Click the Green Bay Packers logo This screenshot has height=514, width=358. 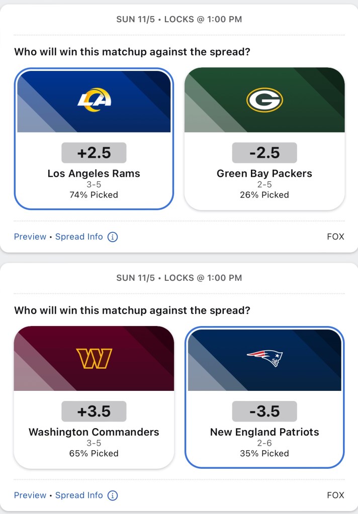coord(264,100)
